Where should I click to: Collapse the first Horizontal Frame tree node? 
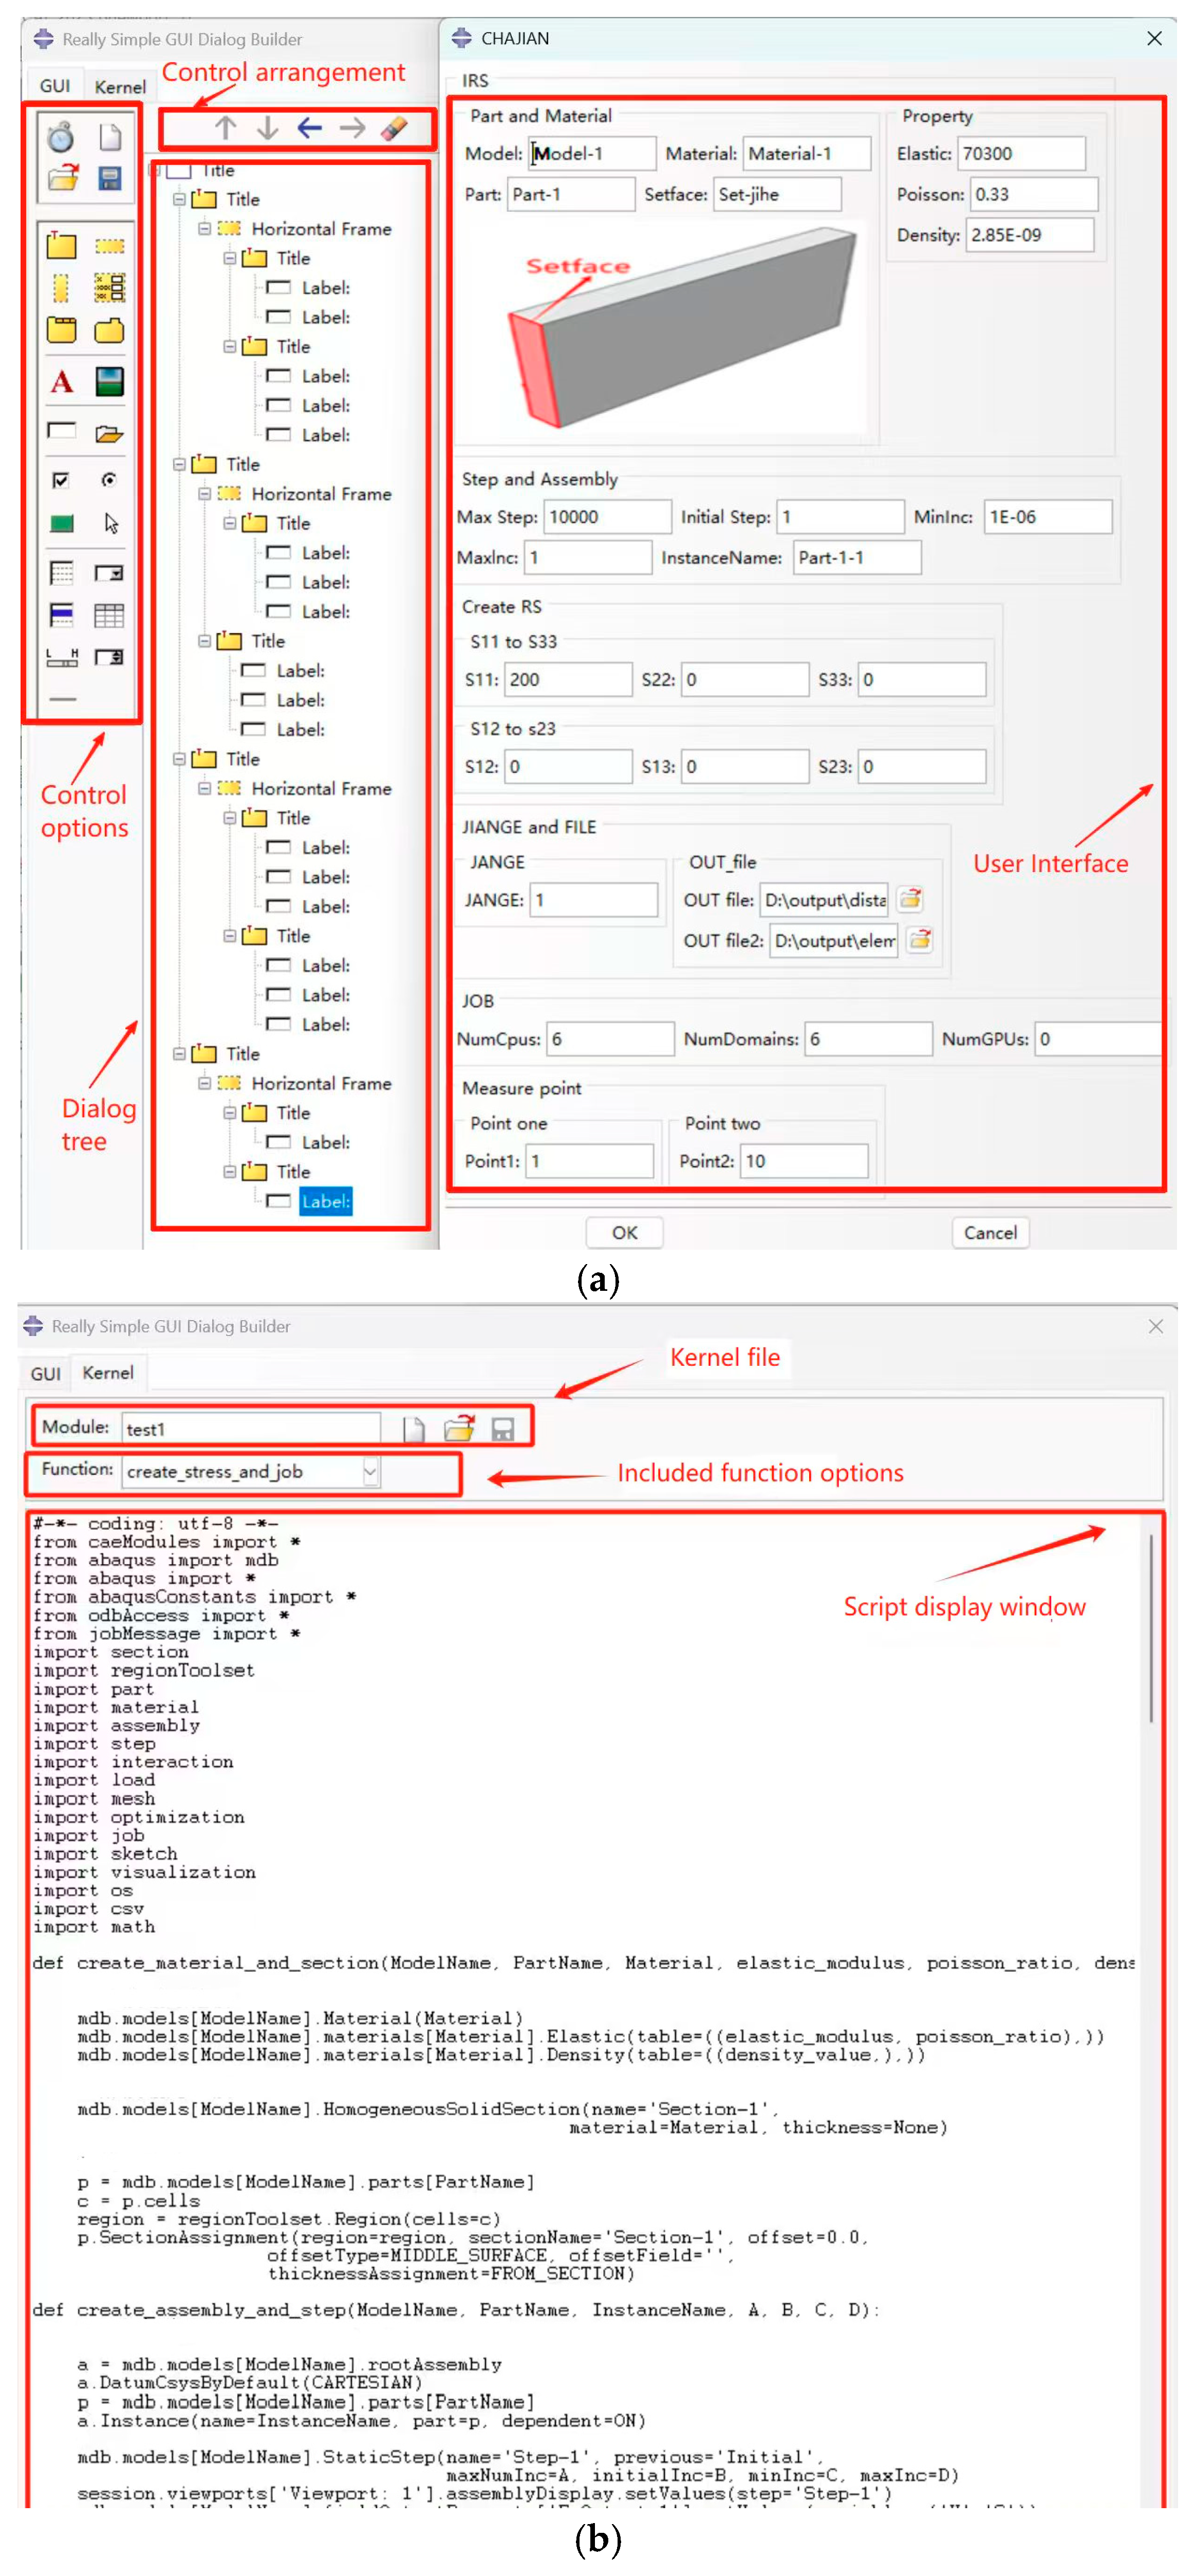point(204,228)
